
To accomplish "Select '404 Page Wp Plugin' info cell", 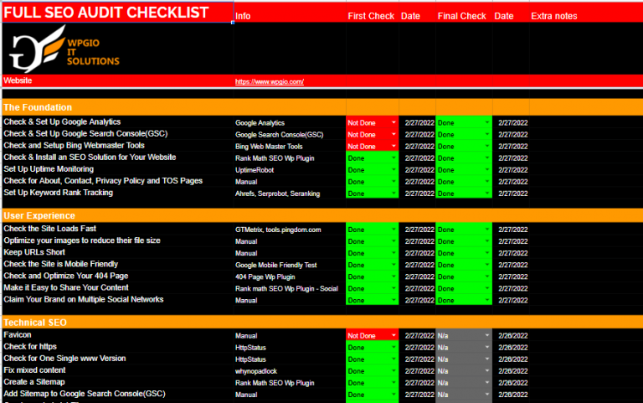I will point(290,277).
